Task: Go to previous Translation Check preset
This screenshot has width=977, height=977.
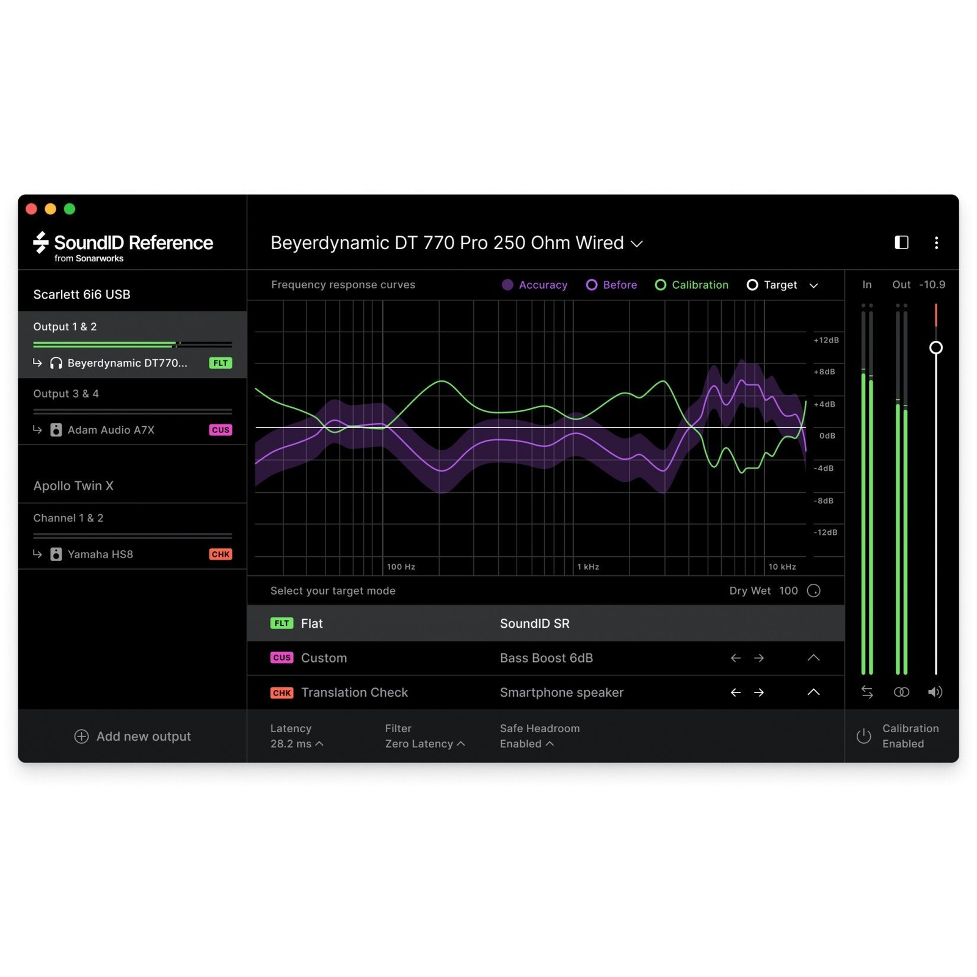Action: (736, 692)
